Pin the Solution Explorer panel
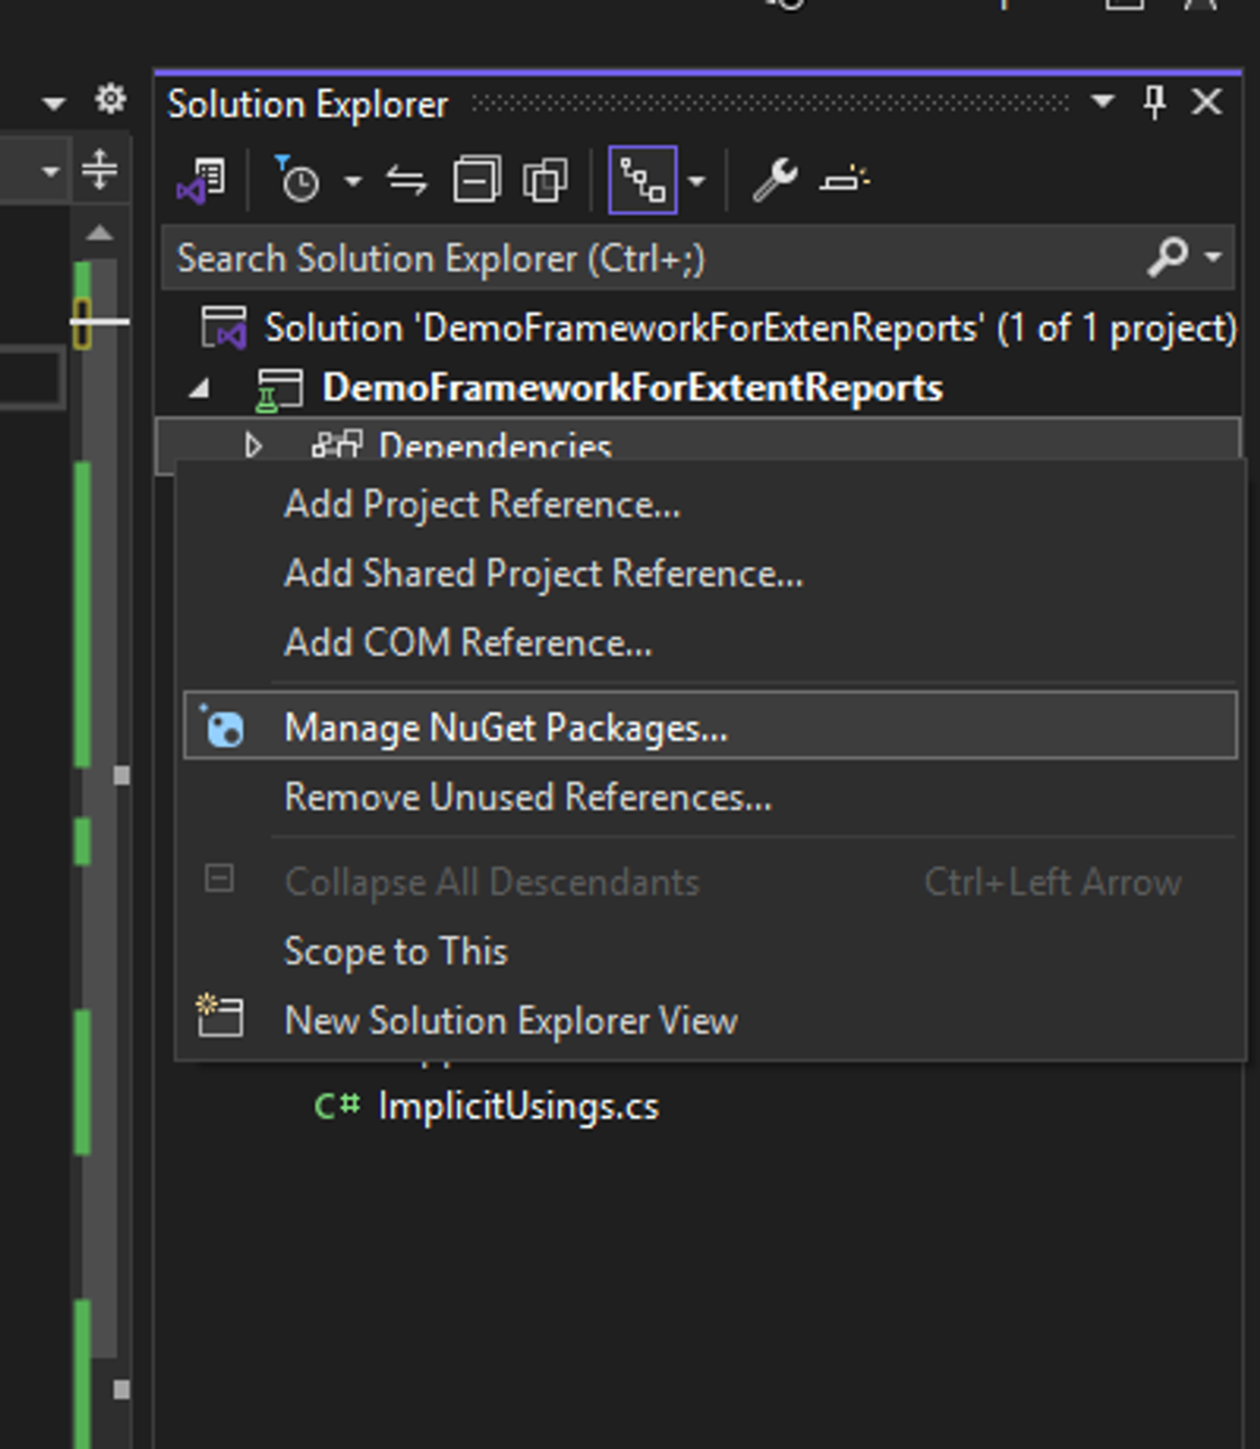The height and width of the screenshot is (1449, 1260). (1154, 102)
